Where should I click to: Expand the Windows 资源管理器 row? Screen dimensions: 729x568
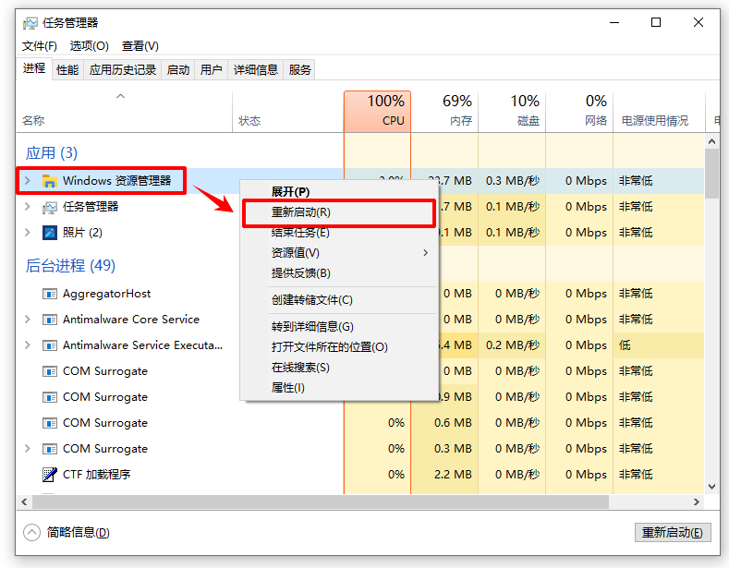[x=28, y=180]
